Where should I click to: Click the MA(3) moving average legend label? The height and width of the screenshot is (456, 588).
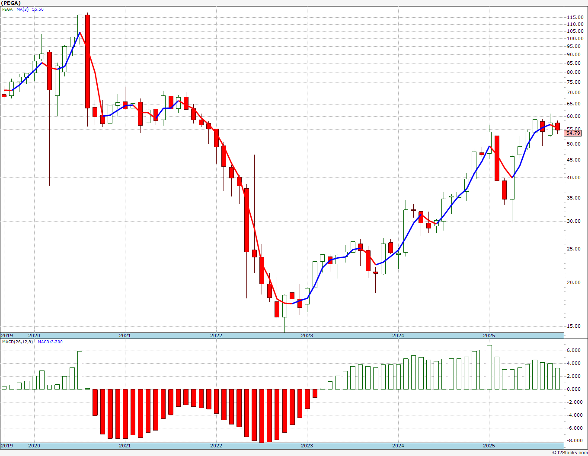(x=23, y=9)
